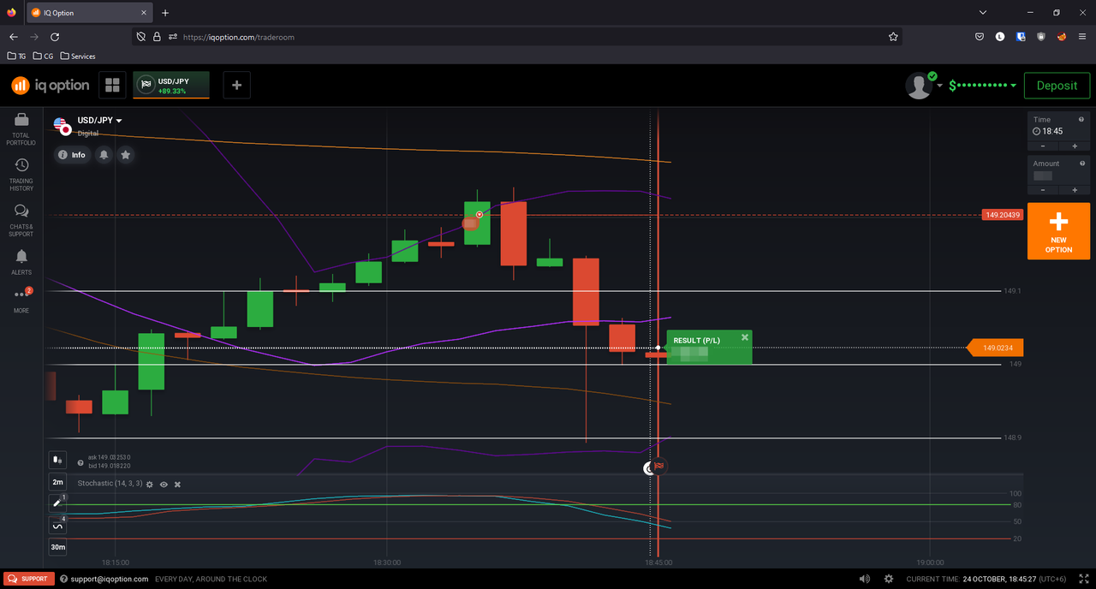Toggle the sound speaker icon
Screen dimensions: 1096x589
pyautogui.click(x=864, y=580)
